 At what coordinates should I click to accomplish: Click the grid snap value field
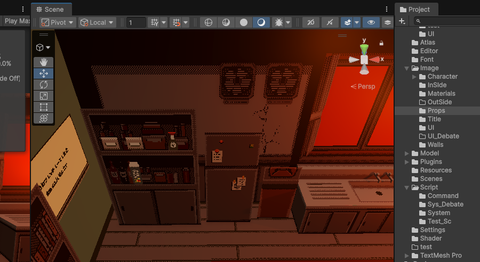pyautogui.click(x=136, y=22)
